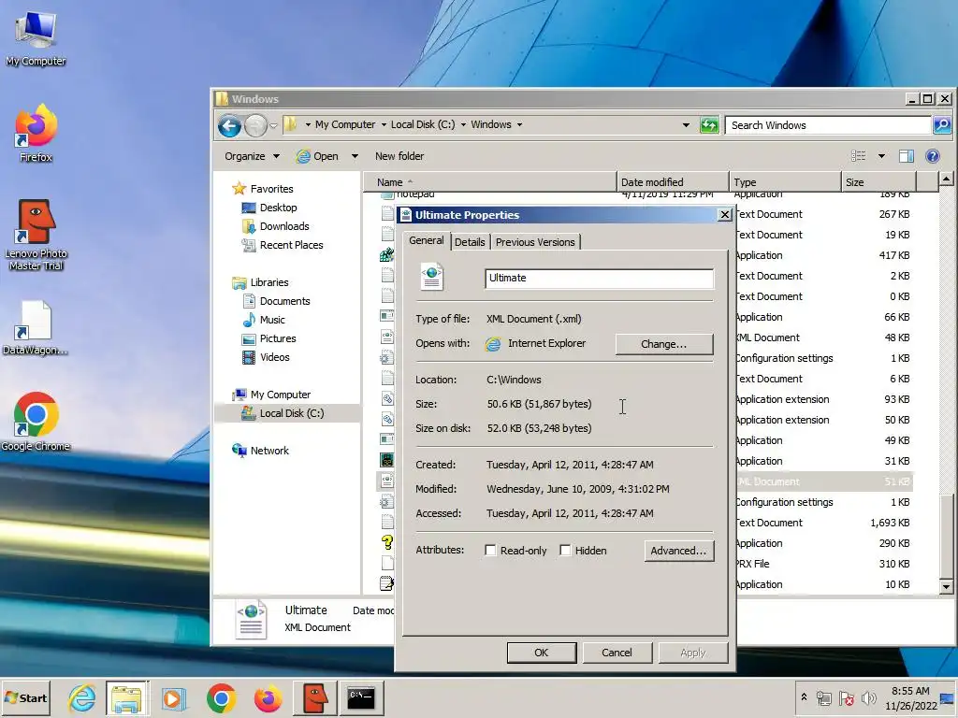Open the address bar history dropdown

click(x=686, y=125)
